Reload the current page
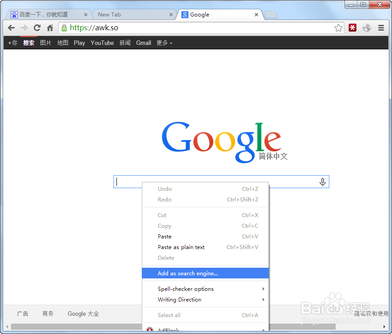 coord(37,28)
